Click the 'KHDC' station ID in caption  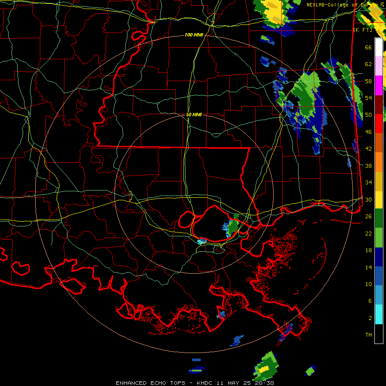pos(205,383)
